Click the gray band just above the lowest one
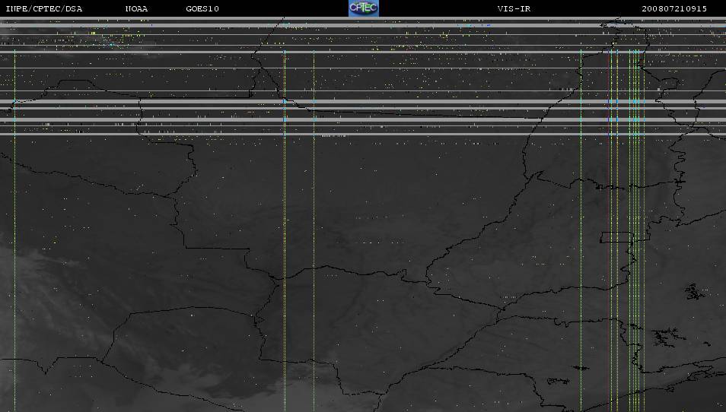The width and height of the screenshot is (726, 412). click(x=363, y=120)
